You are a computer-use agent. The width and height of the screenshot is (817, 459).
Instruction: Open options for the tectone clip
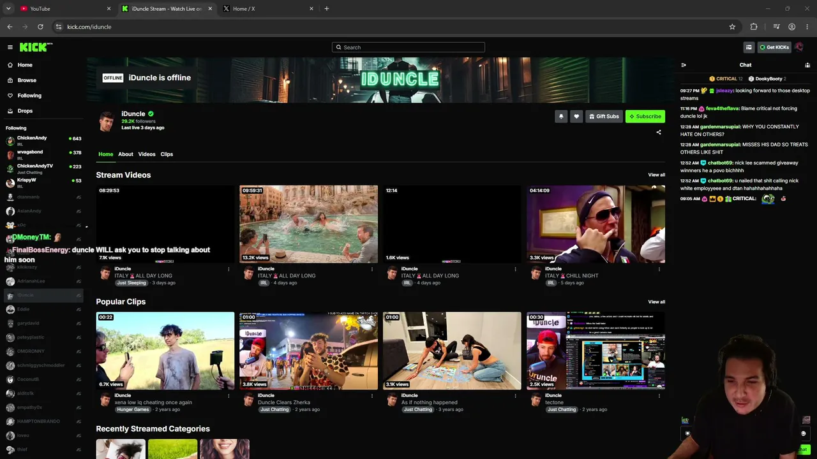(659, 396)
